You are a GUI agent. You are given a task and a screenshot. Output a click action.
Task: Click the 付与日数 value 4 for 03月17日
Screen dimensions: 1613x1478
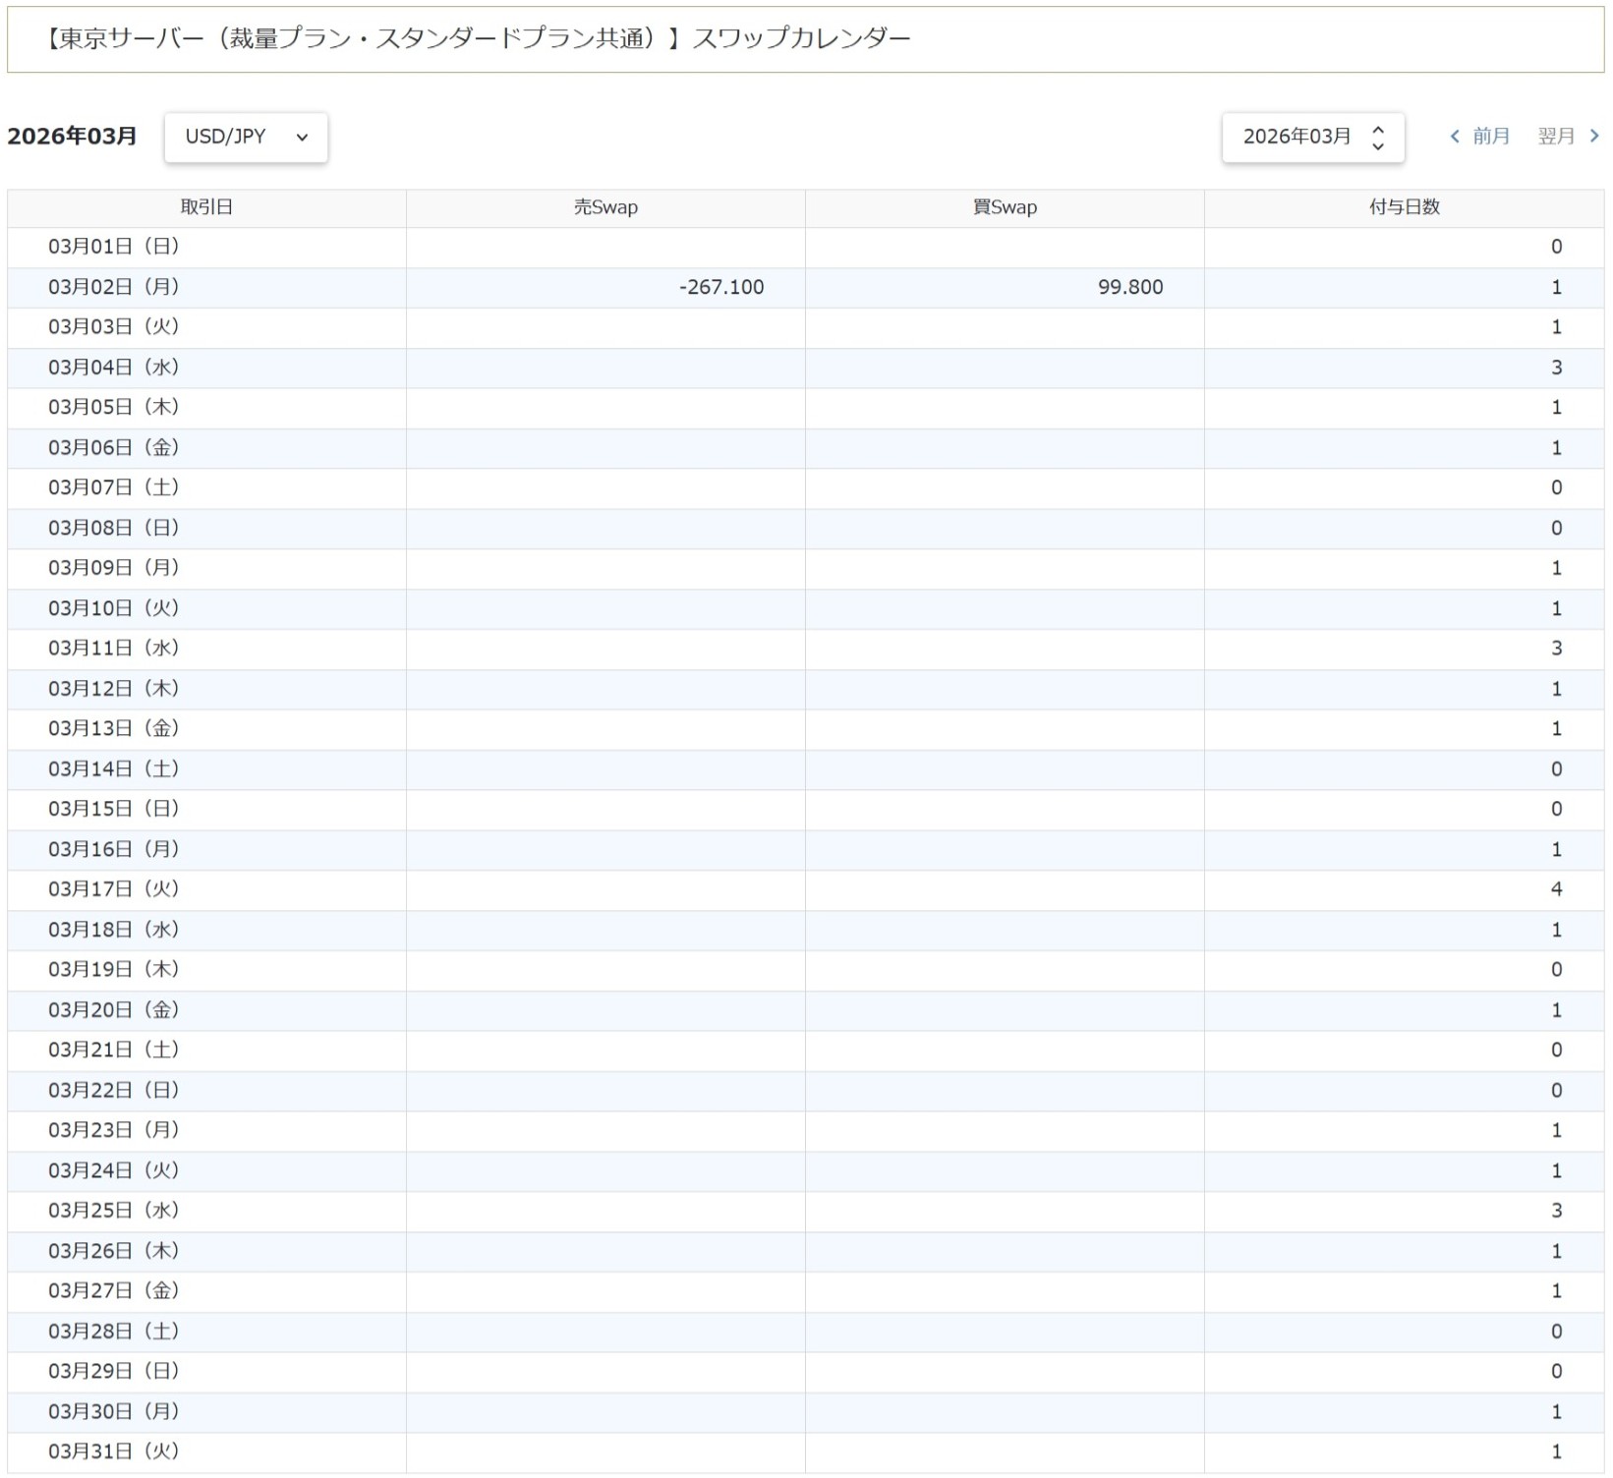pyautogui.click(x=1556, y=889)
